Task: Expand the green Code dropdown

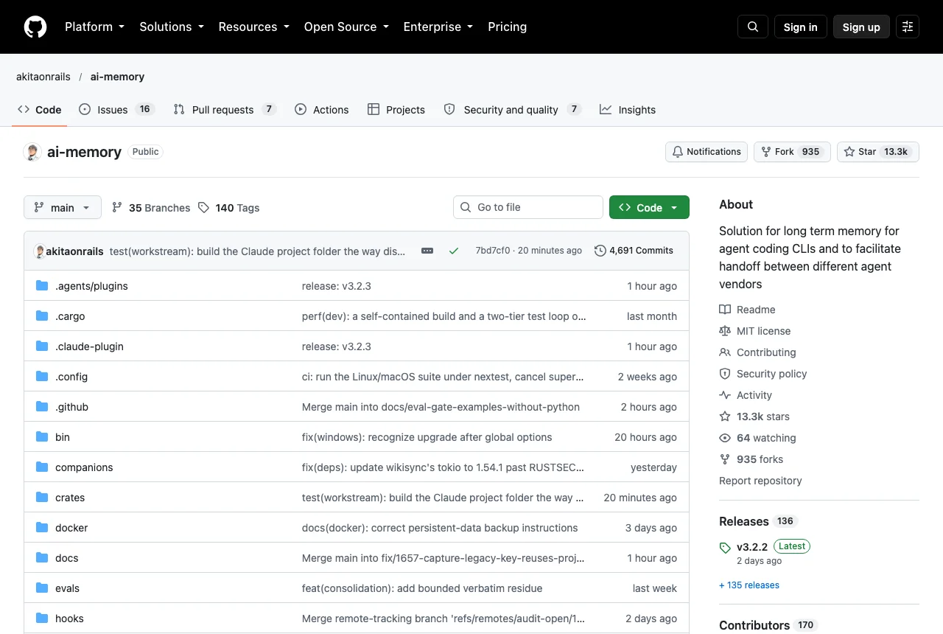Action: [x=649, y=208]
